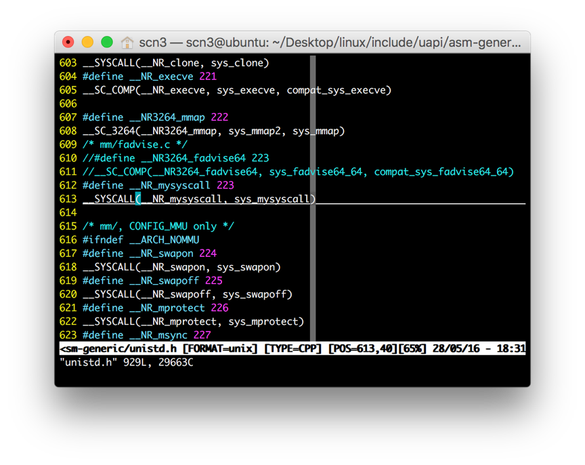Click [FORMAT=unix] in the status line
585x465 pixels.
click(220, 348)
